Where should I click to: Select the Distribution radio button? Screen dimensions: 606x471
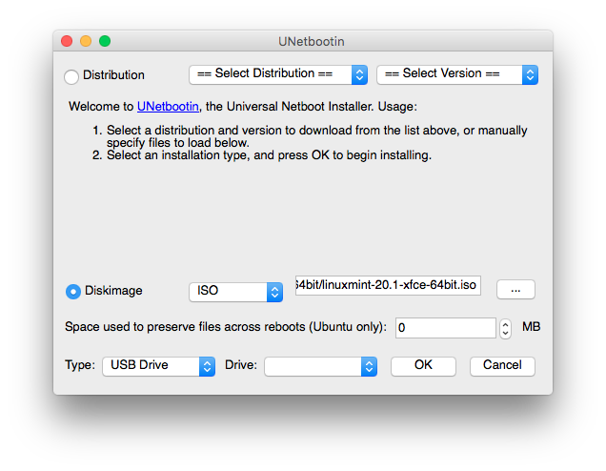pyautogui.click(x=71, y=76)
